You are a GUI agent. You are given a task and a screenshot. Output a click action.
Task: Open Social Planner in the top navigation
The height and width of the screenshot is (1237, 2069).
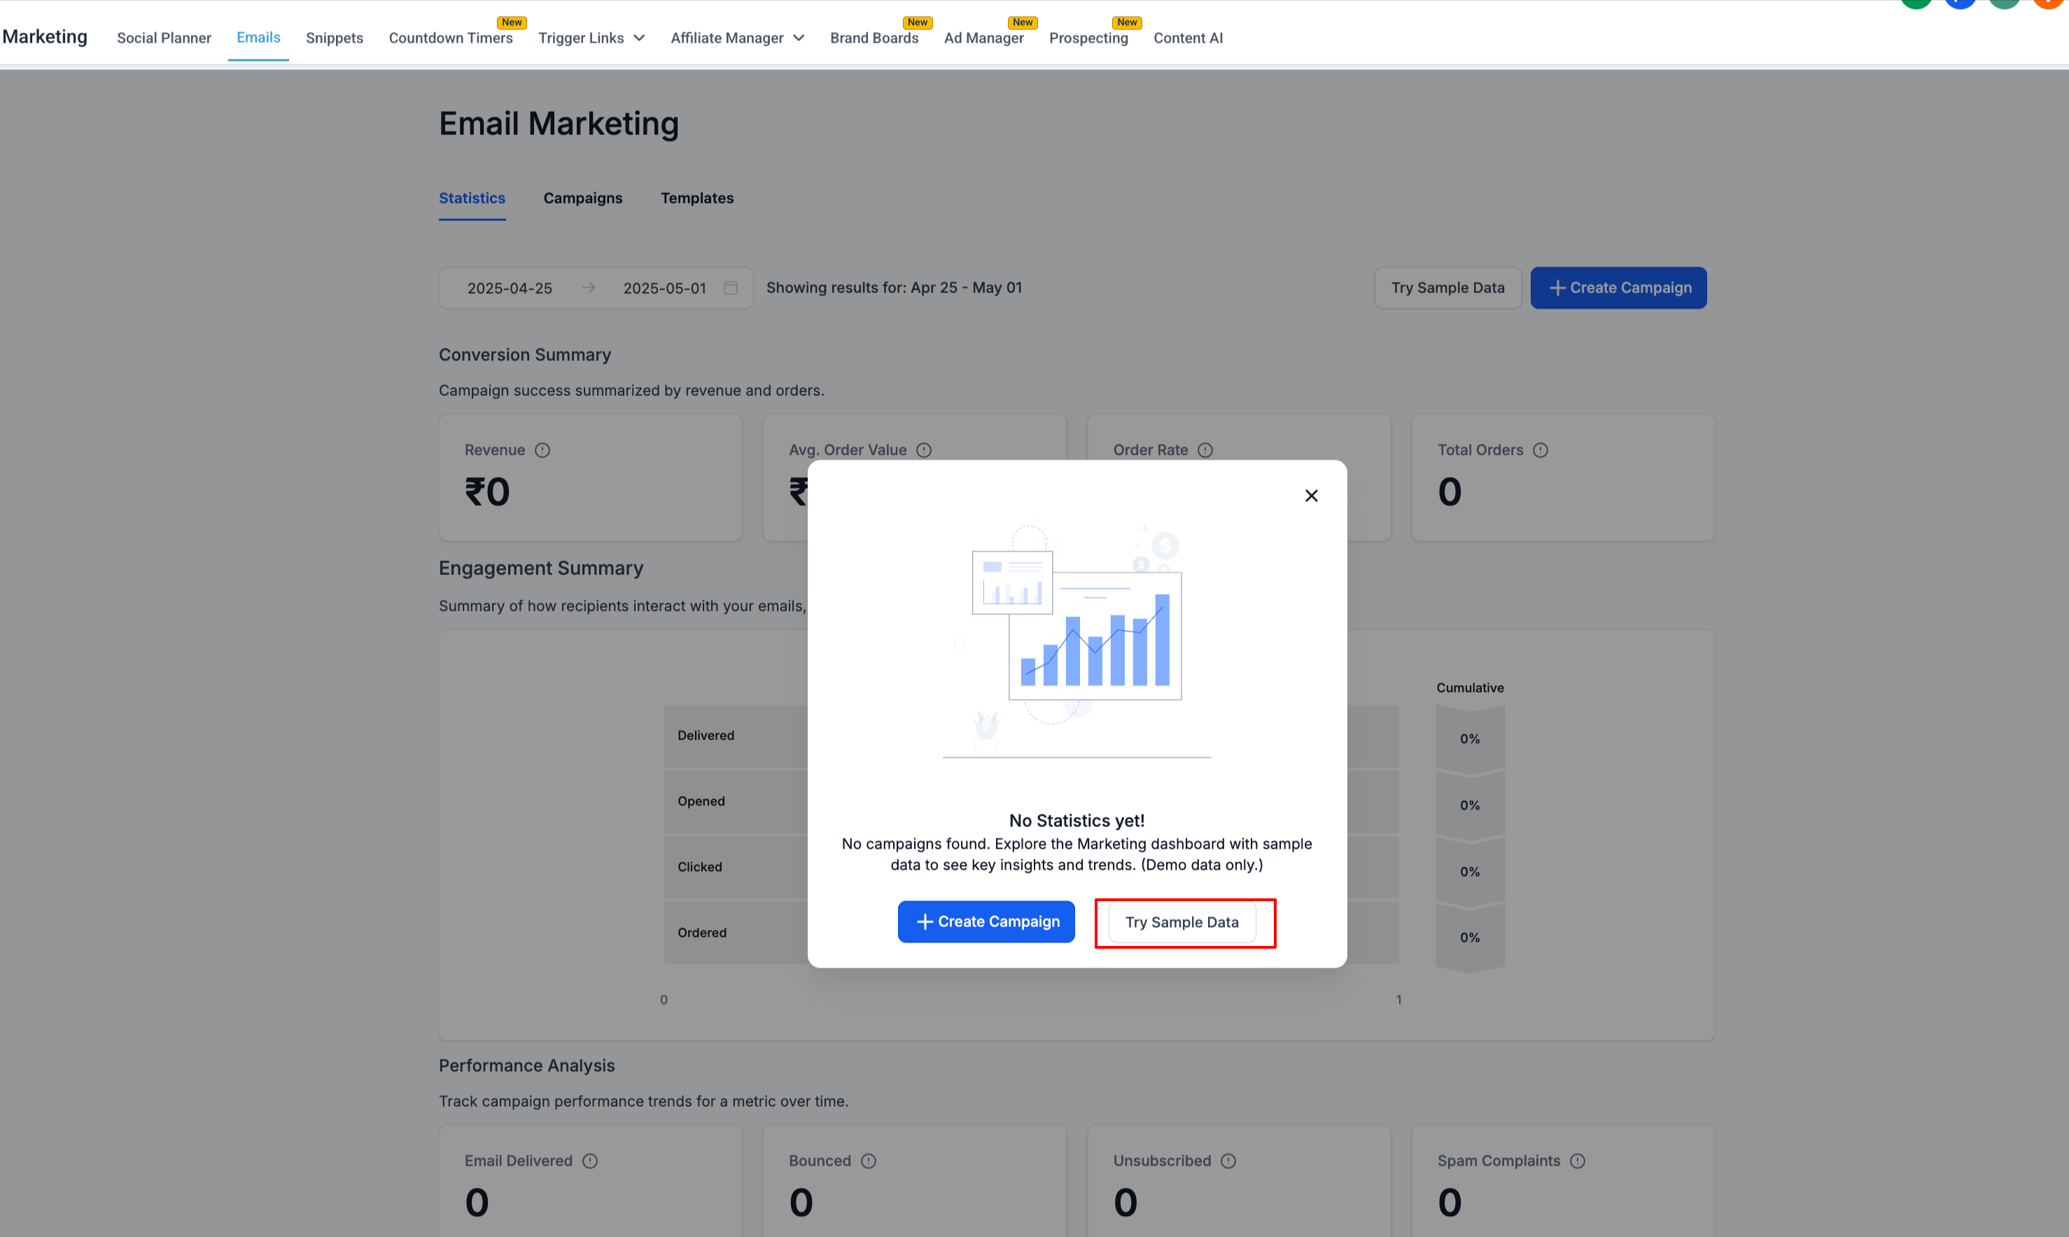pos(164,38)
